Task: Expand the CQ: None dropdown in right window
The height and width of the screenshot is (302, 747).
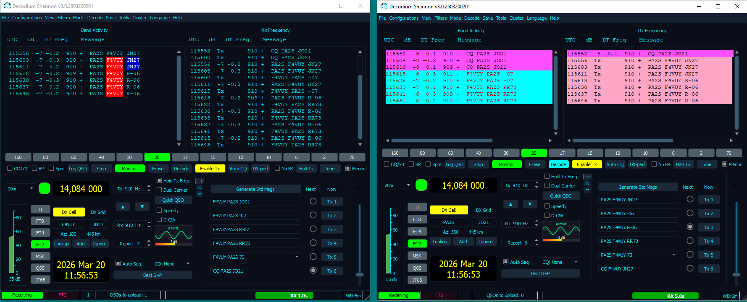Action: (560, 262)
